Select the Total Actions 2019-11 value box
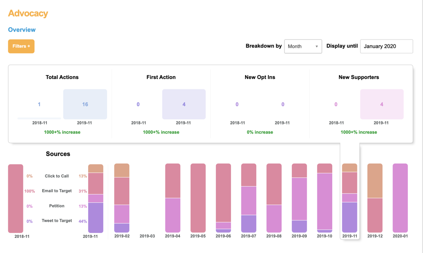Viewport: 423px width, 253px height. click(x=85, y=104)
